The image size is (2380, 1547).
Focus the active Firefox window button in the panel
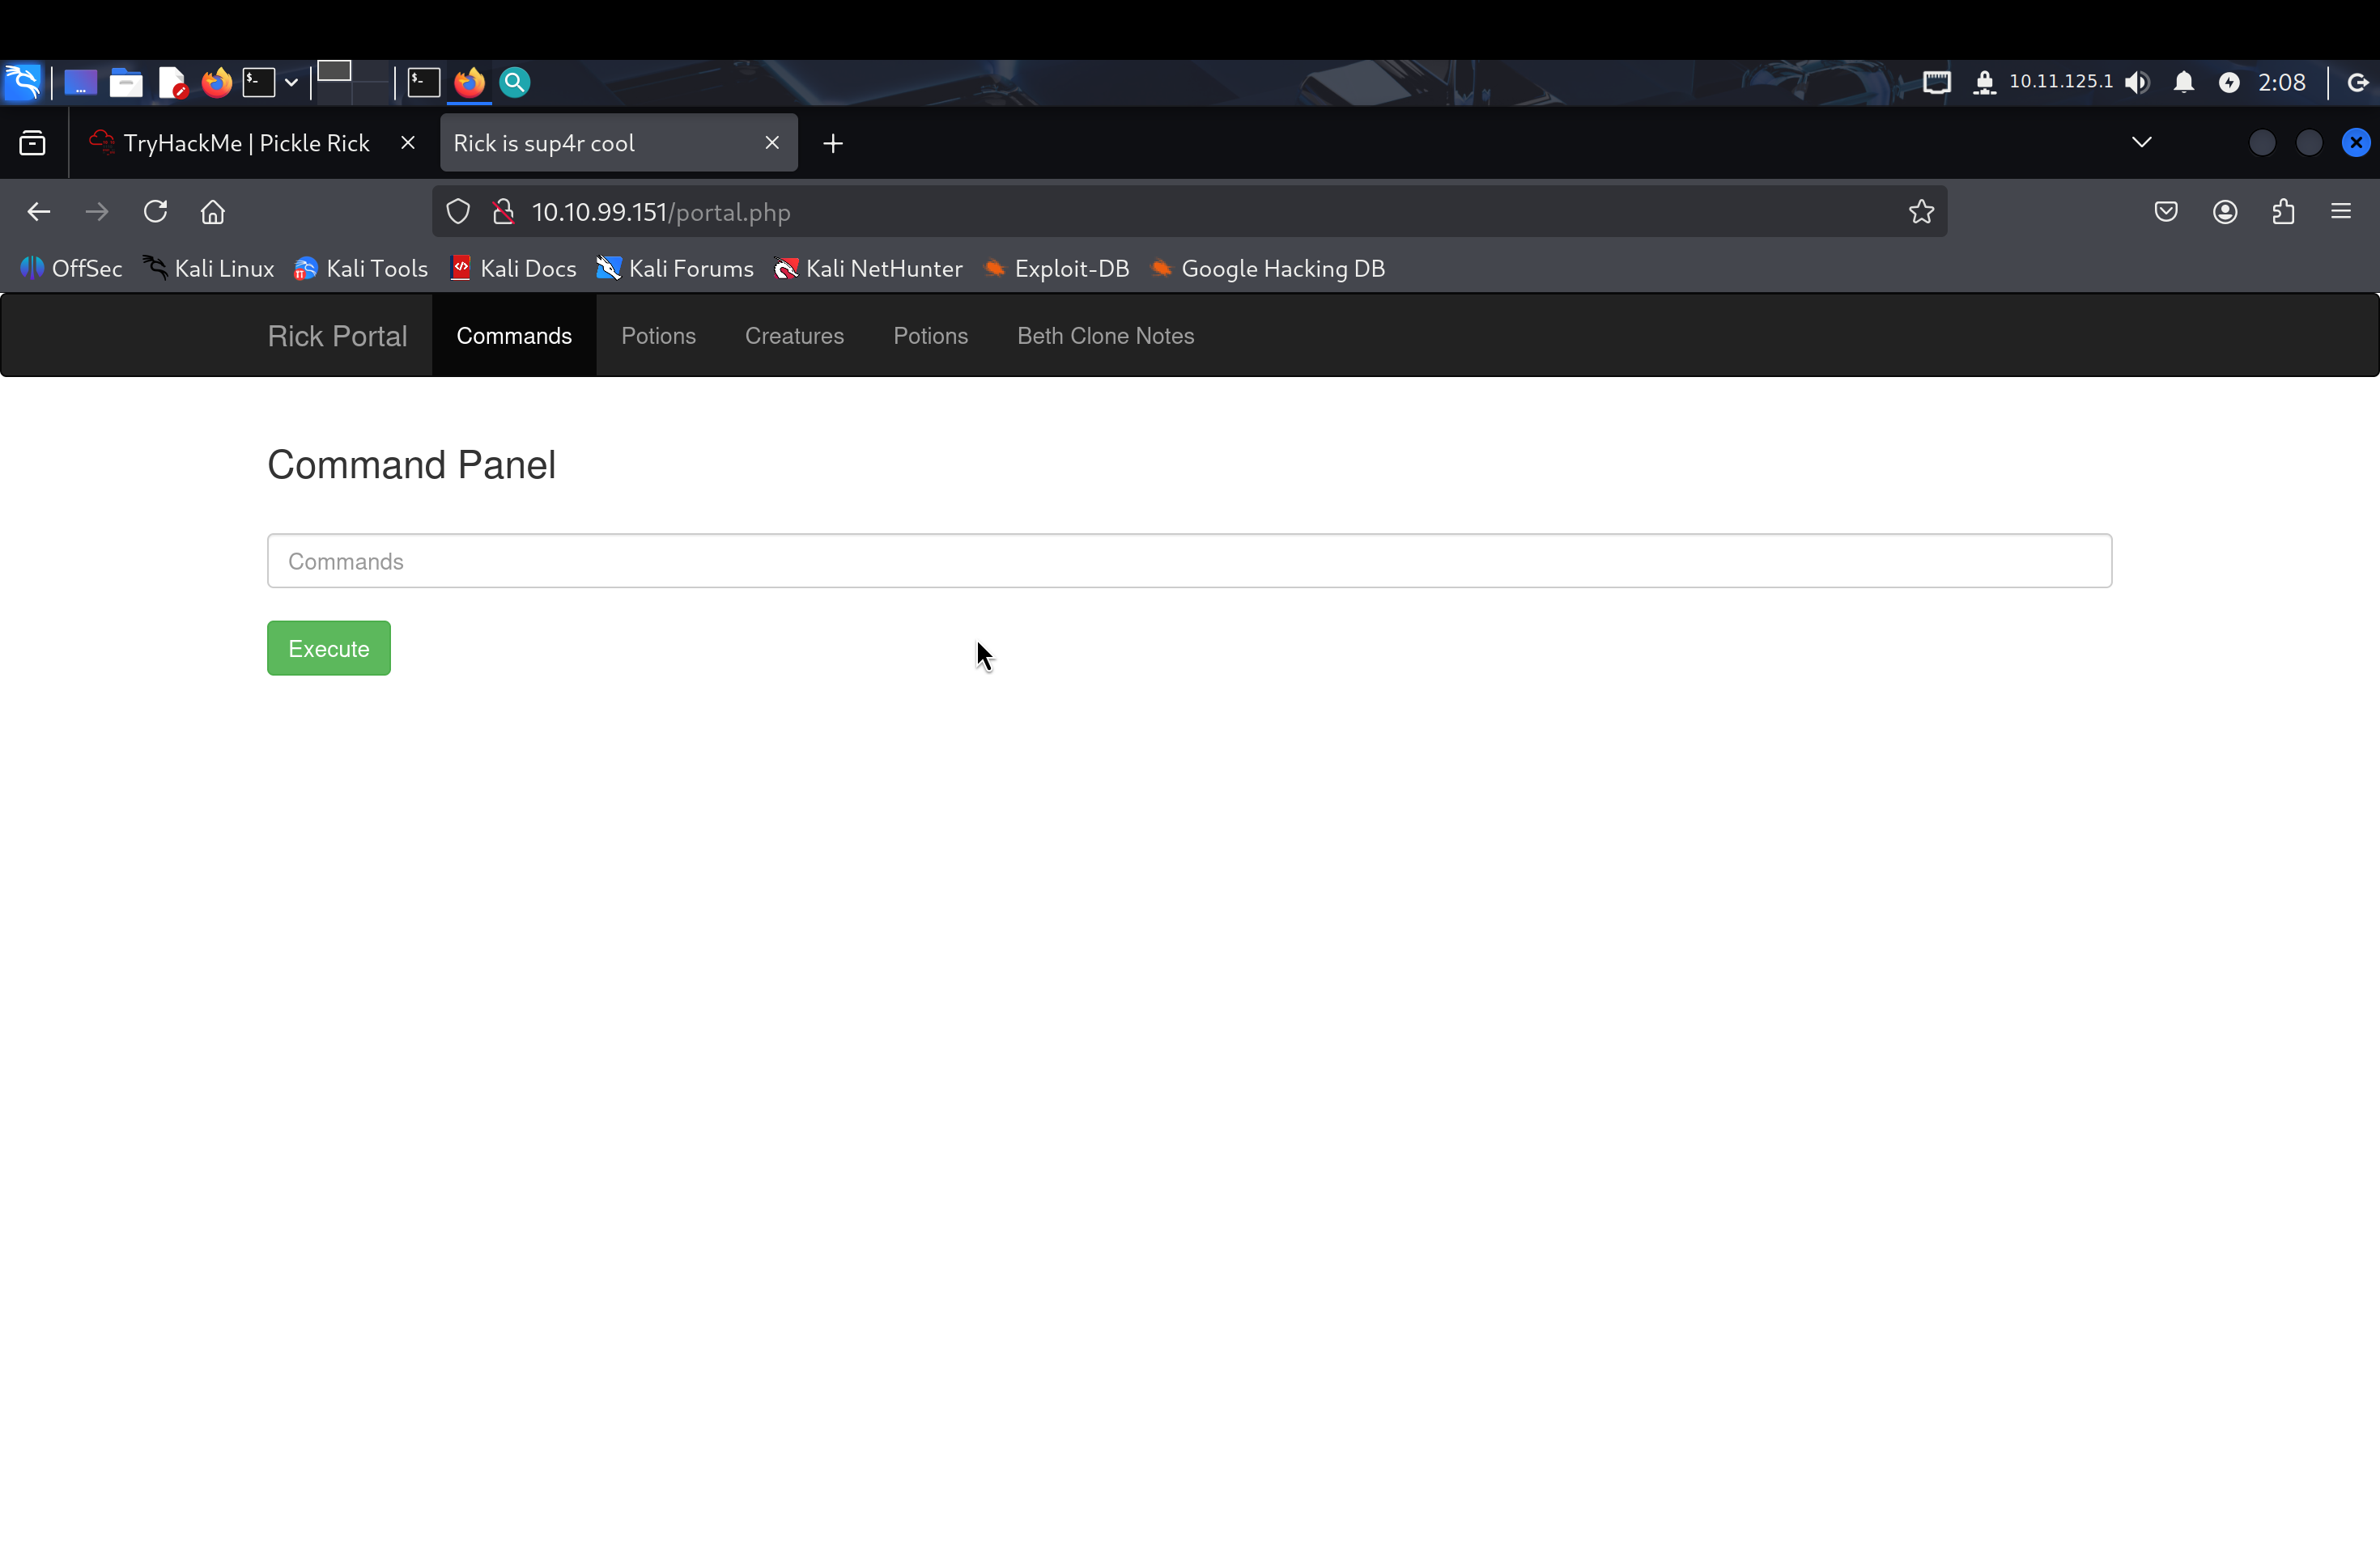point(469,82)
